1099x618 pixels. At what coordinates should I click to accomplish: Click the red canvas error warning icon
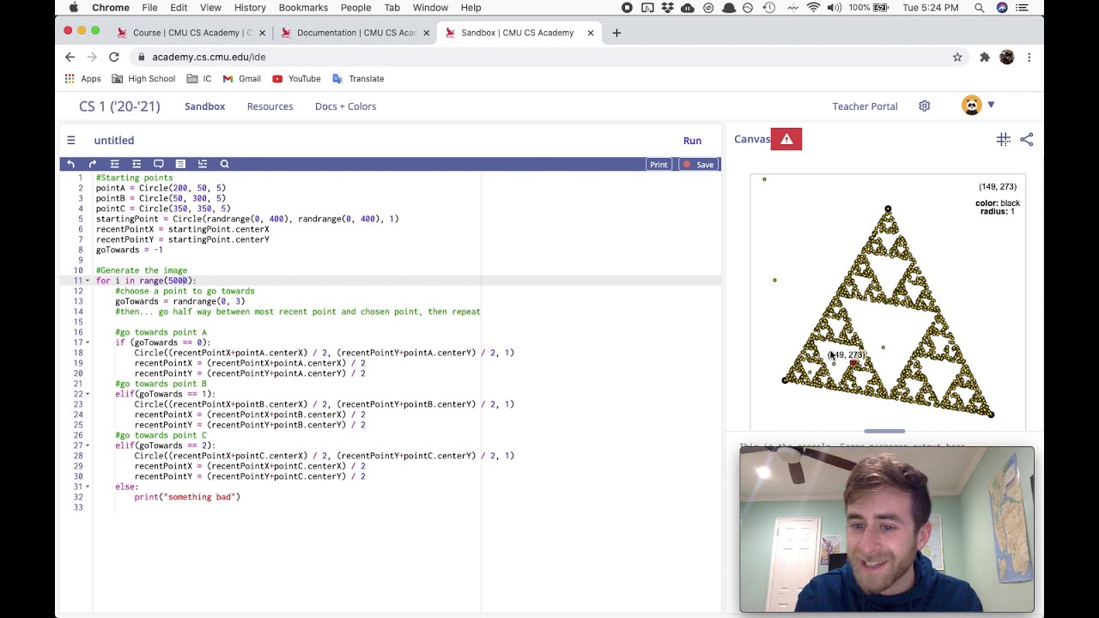pyautogui.click(x=786, y=139)
